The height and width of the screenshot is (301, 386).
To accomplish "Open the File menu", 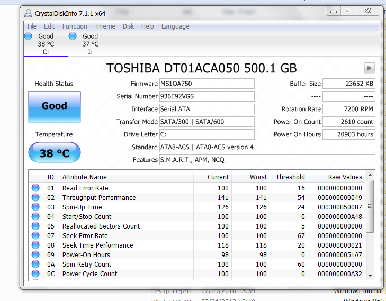I will pyautogui.click(x=32, y=26).
